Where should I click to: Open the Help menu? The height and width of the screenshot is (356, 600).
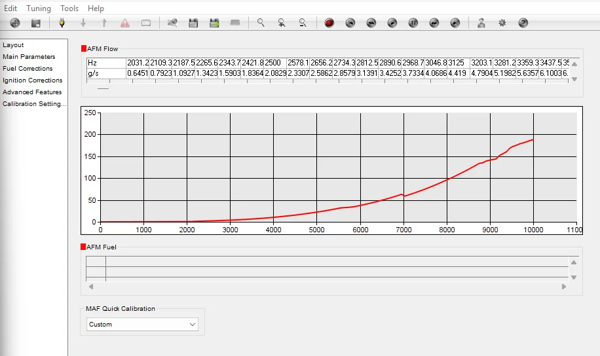coord(96,9)
